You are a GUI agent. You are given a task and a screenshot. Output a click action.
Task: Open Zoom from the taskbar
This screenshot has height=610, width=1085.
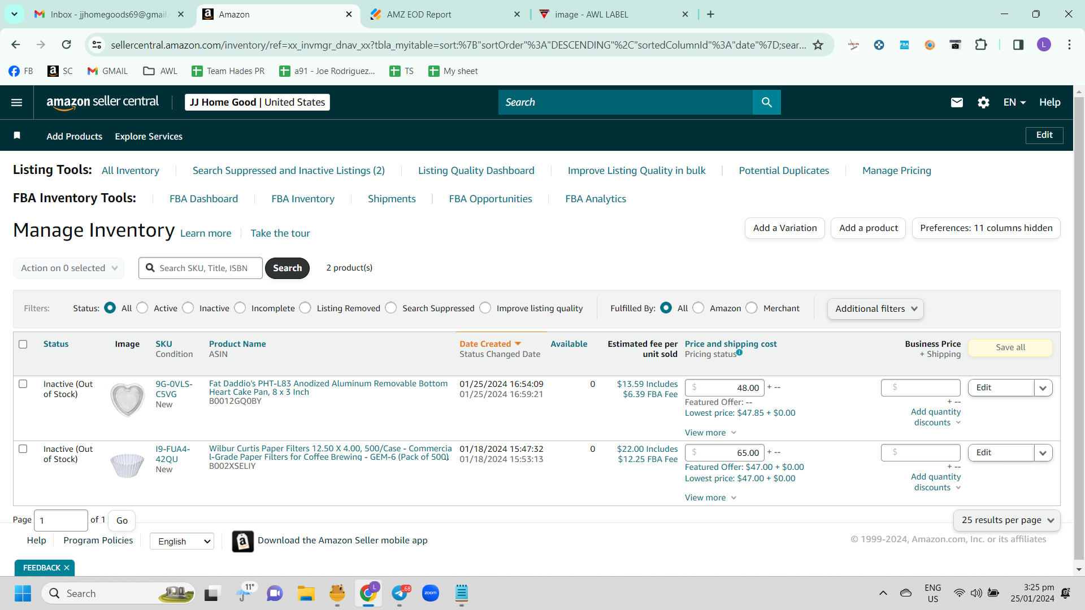pos(431,593)
